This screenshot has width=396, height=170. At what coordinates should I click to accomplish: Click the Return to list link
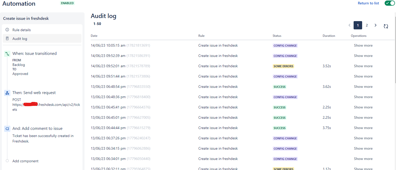coord(368,3)
